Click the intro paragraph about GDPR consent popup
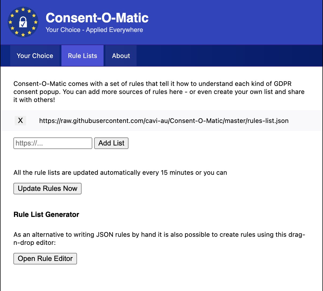Image resolution: width=323 pixels, height=291 pixels. pyautogui.click(x=159, y=92)
